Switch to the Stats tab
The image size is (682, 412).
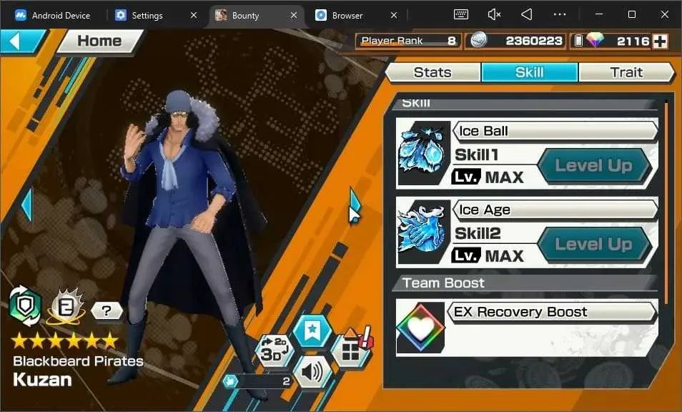tap(433, 72)
